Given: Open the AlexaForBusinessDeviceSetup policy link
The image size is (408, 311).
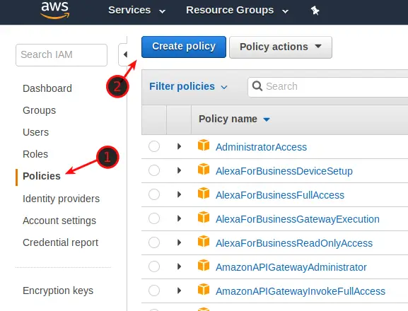Looking at the screenshot, I should [284, 171].
